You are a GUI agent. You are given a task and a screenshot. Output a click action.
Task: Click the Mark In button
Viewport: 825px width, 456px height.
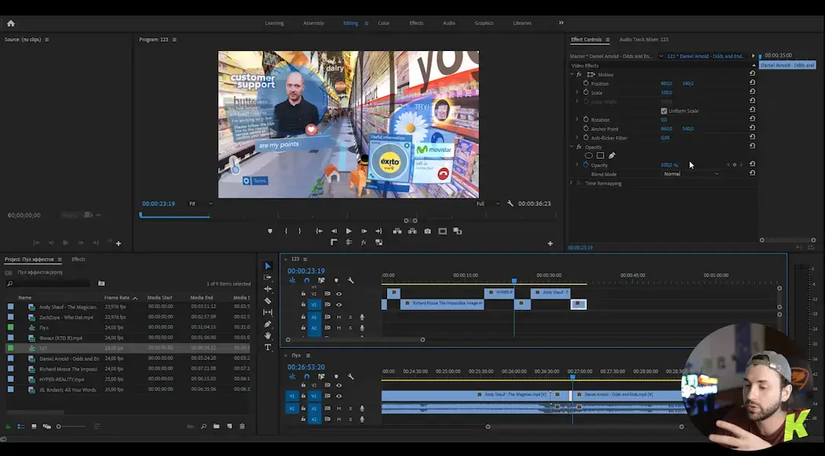point(286,231)
